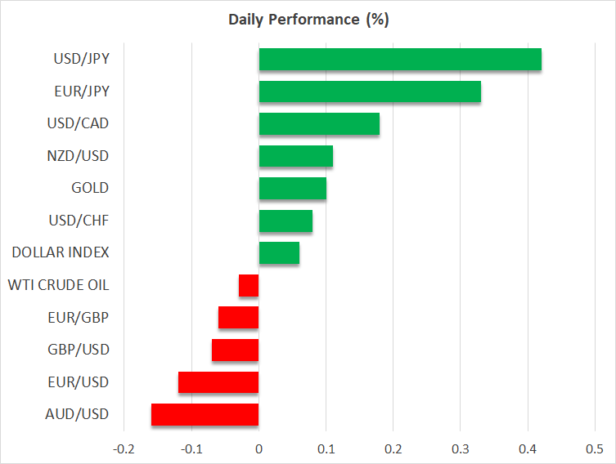Select the GOLD performance bar
616x464 pixels.
click(x=292, y=188)
